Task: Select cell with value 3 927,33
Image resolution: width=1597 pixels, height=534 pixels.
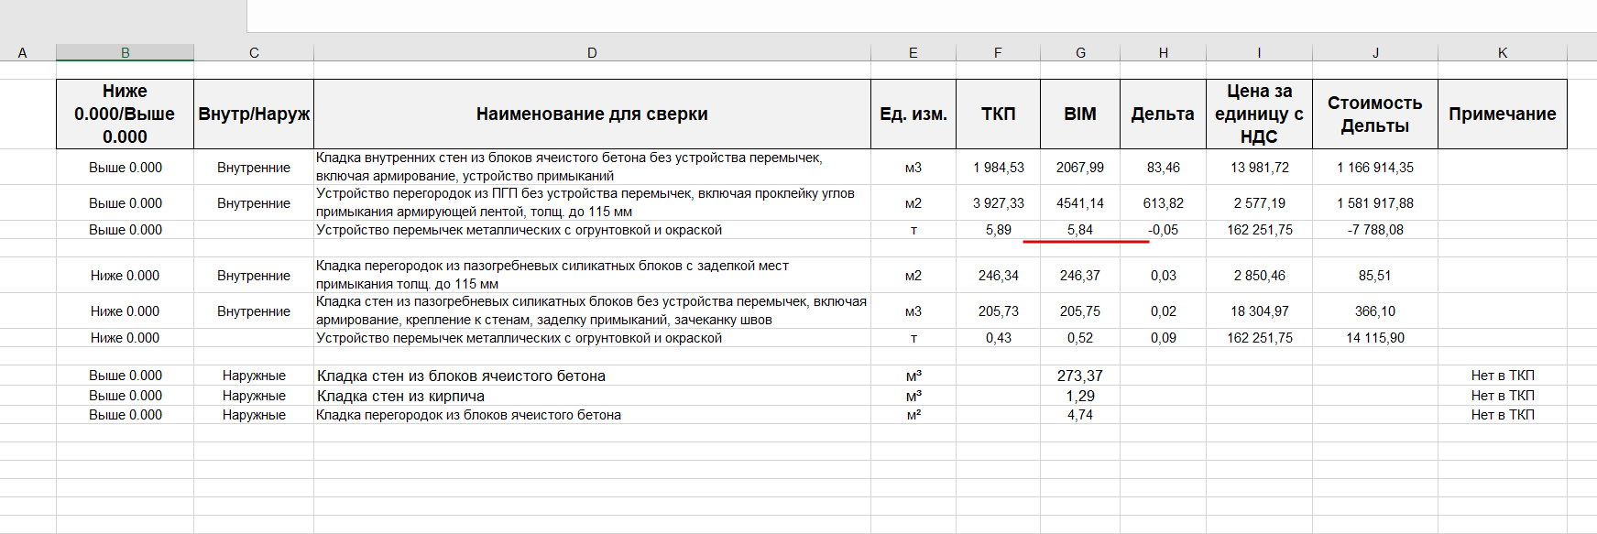Action: click(998, 203)
